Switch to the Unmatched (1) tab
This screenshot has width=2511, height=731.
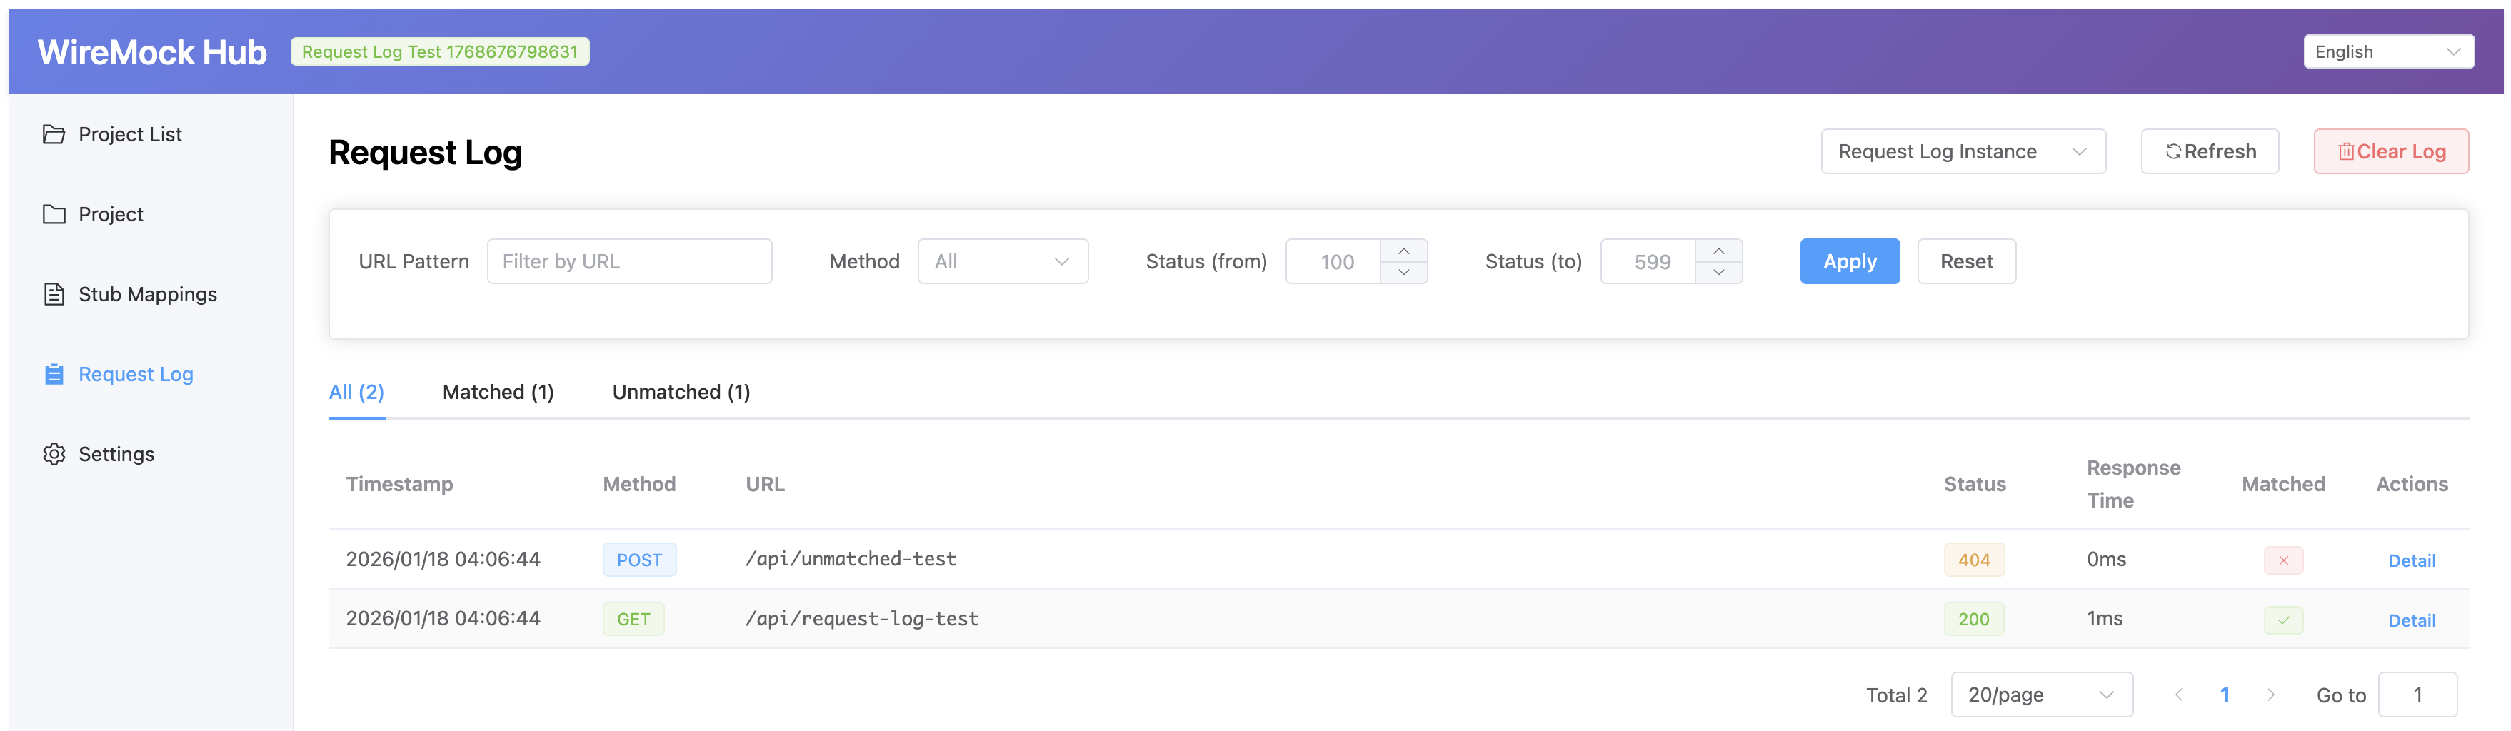681,392
